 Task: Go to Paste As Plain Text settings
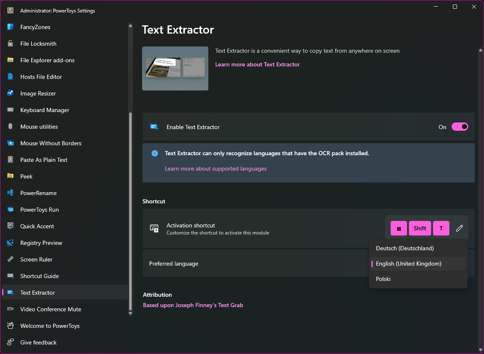click(x=65, y=160)
